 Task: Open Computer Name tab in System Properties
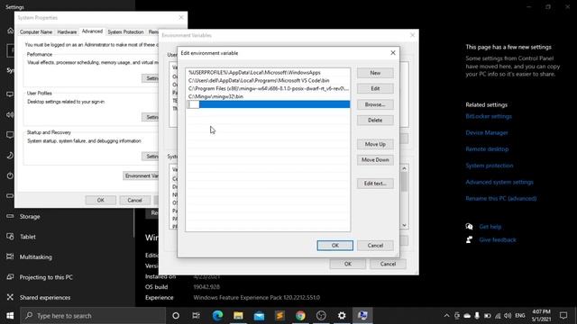click(36, 32)
